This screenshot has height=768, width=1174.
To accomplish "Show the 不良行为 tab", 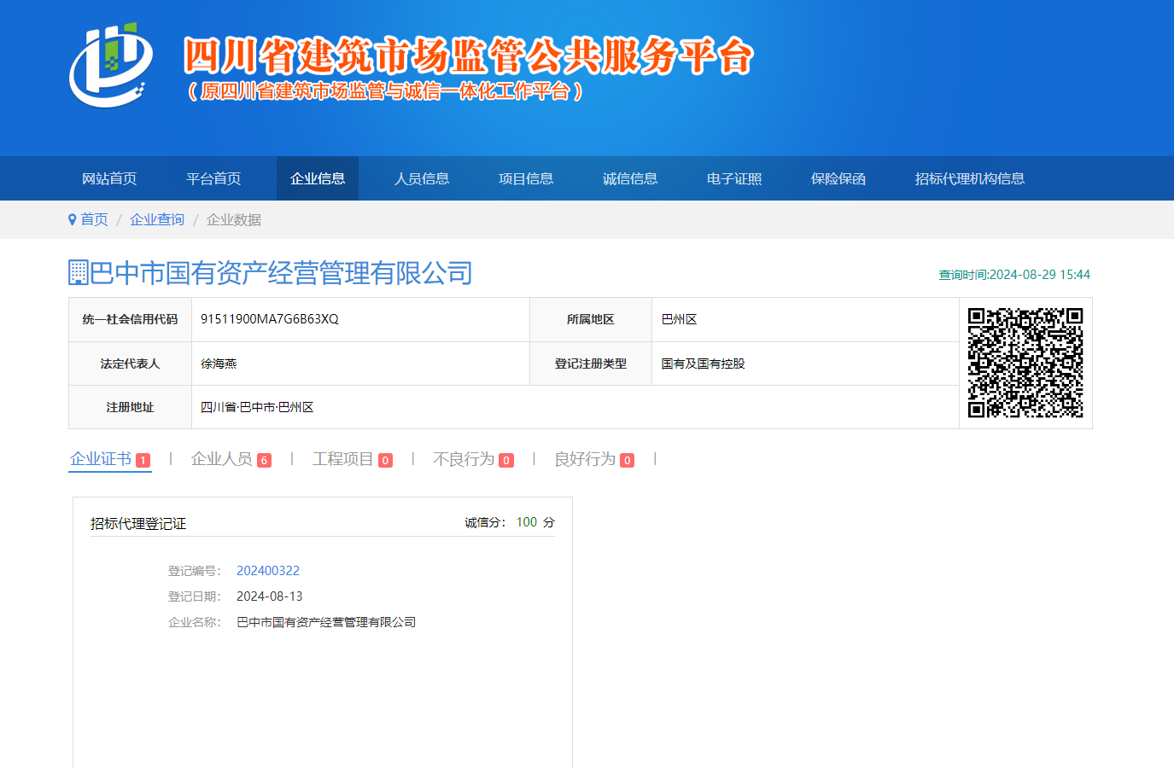I will 464,459.
